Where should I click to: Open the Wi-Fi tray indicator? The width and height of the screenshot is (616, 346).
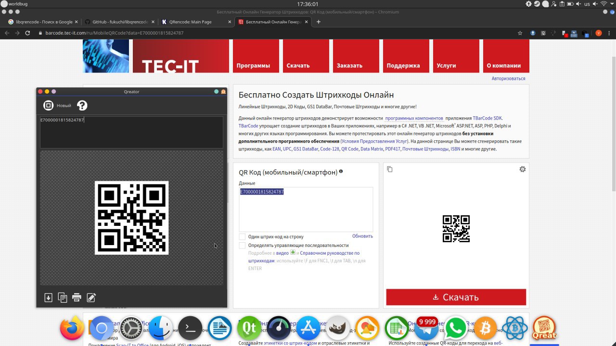603,4
